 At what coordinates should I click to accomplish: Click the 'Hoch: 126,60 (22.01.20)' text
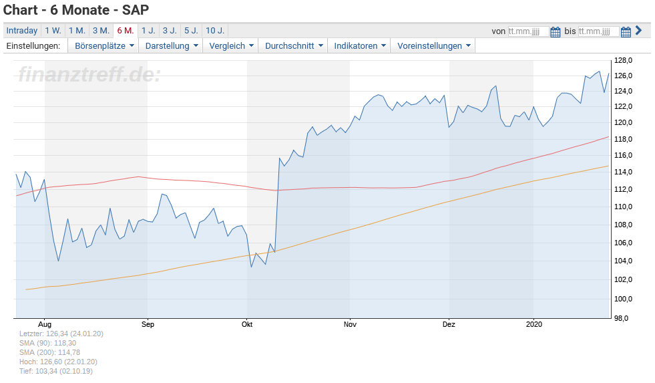pos(58,362)
